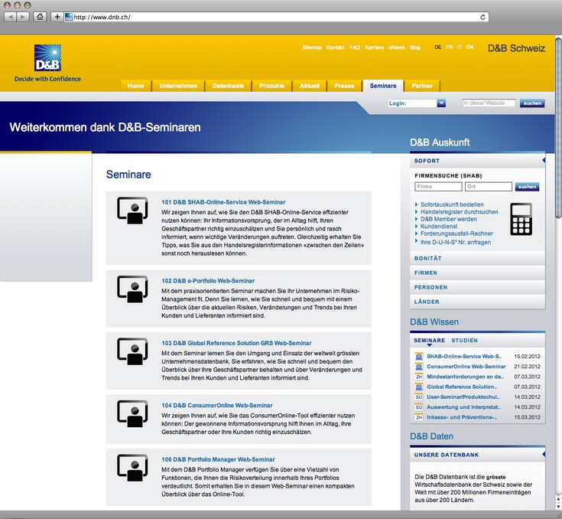Screen dimensions: 562x519
Task: Open the Karriere link in the header
Action: (374, 47)
